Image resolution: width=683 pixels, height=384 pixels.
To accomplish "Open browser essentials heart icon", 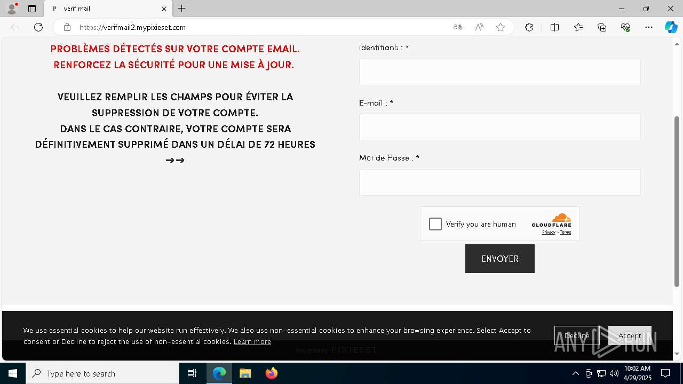I will point(625,27).
